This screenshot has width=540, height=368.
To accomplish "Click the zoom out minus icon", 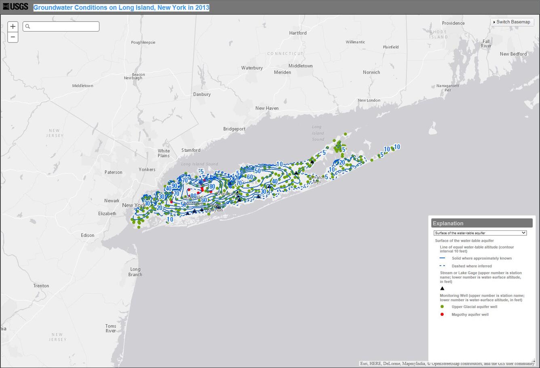I will tap(13, 37).
